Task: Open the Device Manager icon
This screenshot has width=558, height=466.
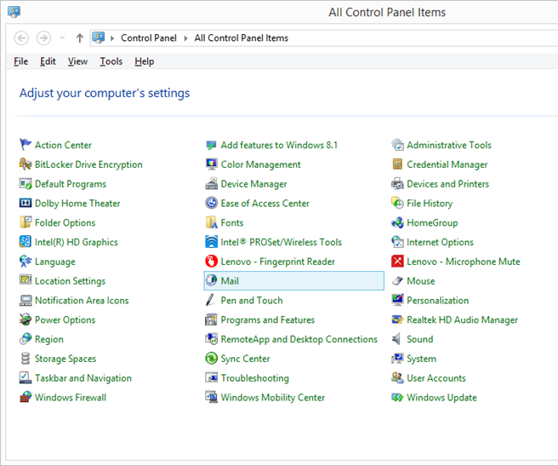Action: [x=212, y=184]
